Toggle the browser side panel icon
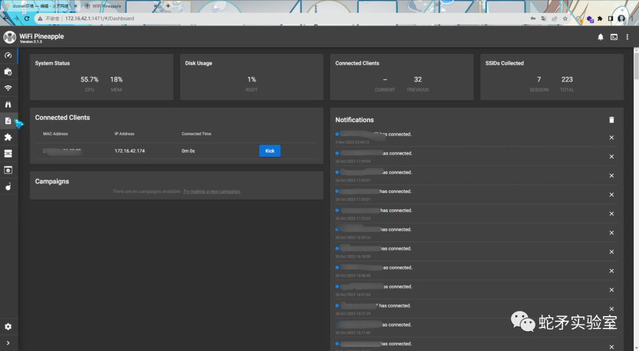639x351 pixels. (611, 18)
